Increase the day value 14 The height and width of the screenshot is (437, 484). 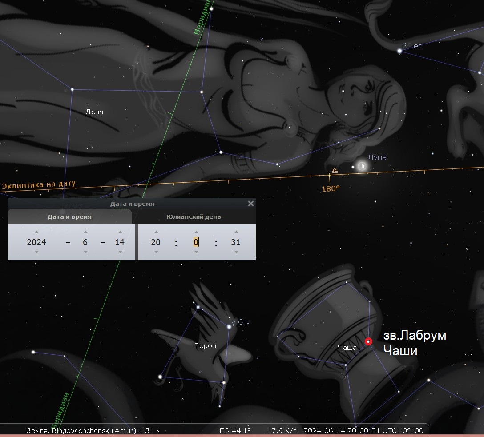pos(120,232)
